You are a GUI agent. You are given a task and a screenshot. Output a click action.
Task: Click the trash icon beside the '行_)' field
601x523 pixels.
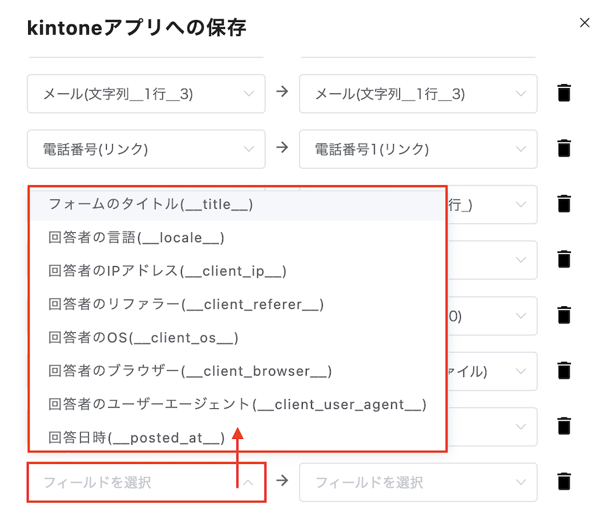pyautogui.click(x=564, y=203)
